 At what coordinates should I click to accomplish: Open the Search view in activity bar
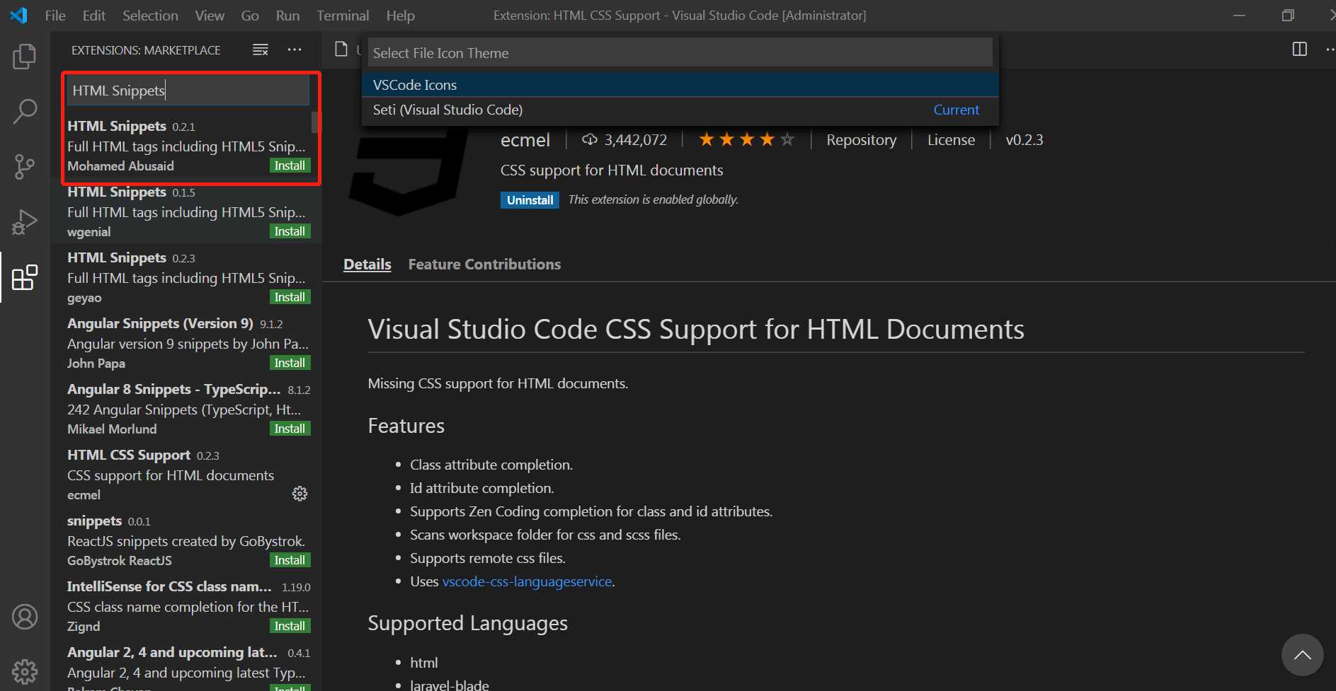[25, 111]
